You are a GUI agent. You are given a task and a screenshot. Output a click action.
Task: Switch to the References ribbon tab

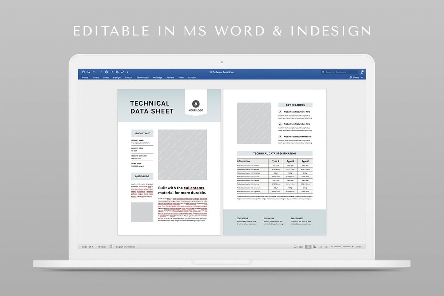[143, 78]
